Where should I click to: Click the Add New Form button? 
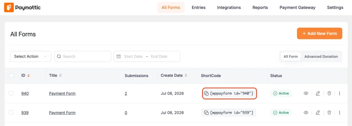pyautogui.click(x=319, y=33)
